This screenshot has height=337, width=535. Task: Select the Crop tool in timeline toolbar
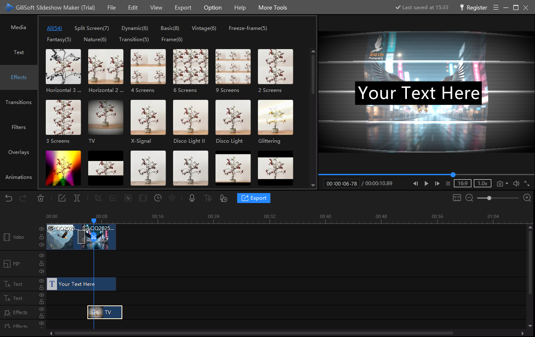coord(98,198)
